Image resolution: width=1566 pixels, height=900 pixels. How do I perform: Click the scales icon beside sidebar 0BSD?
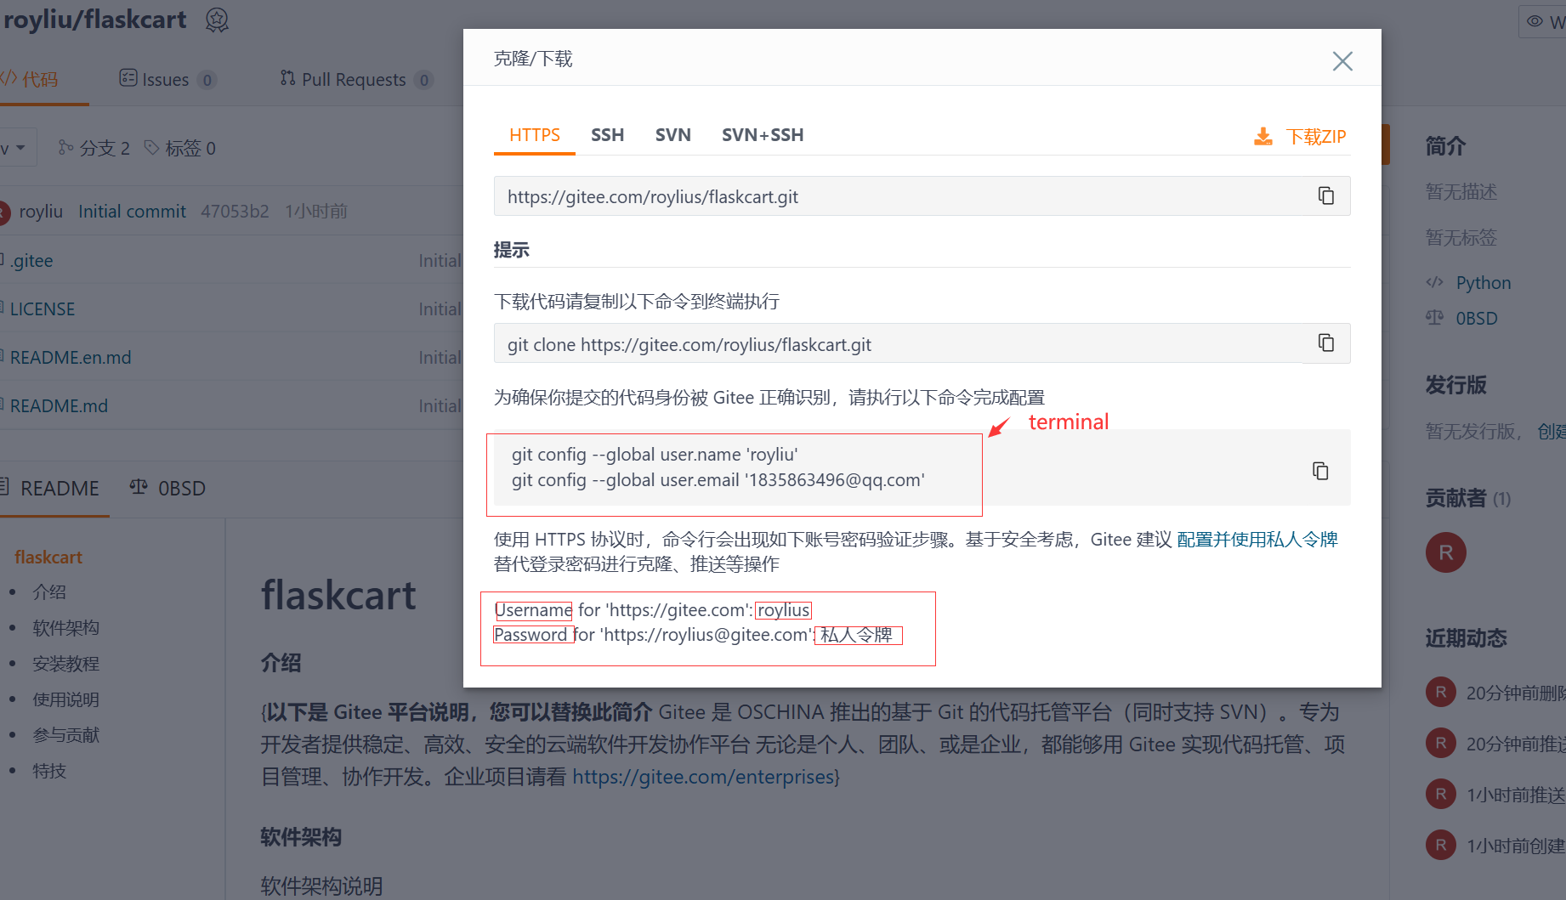click(1435, 318)
